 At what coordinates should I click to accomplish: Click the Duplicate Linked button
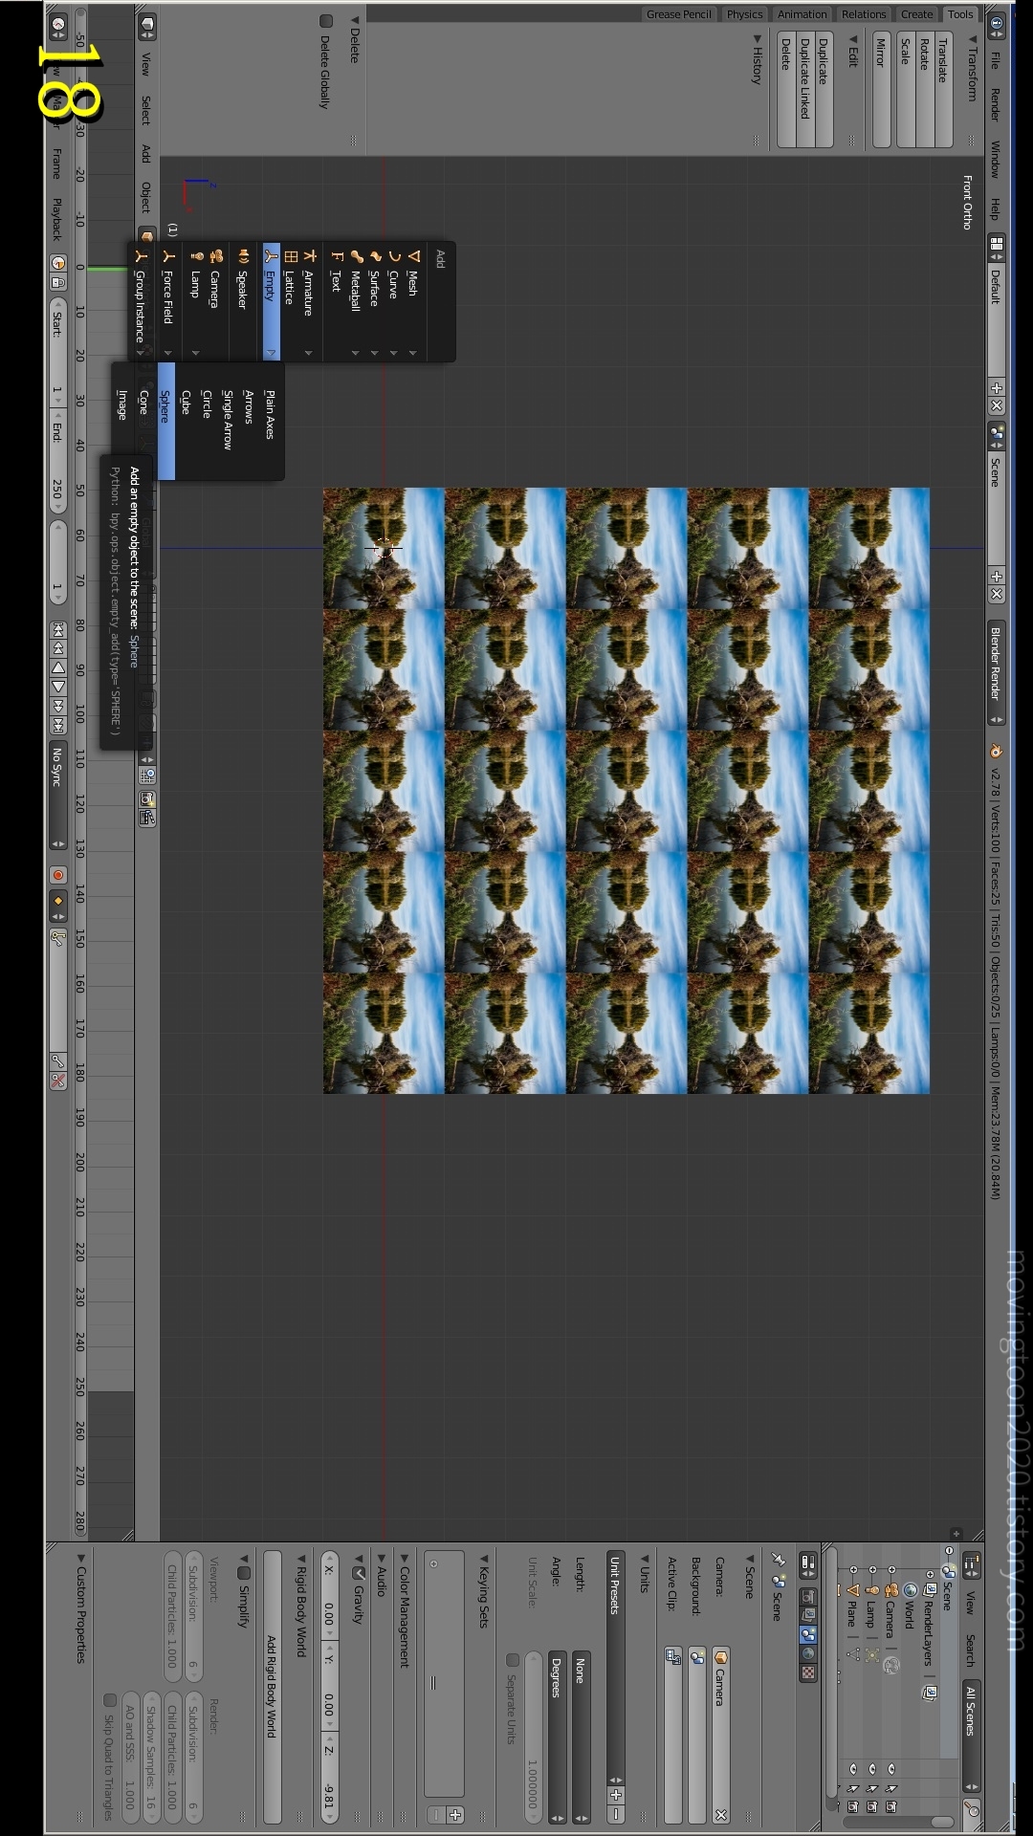click(x=805, y=90)
